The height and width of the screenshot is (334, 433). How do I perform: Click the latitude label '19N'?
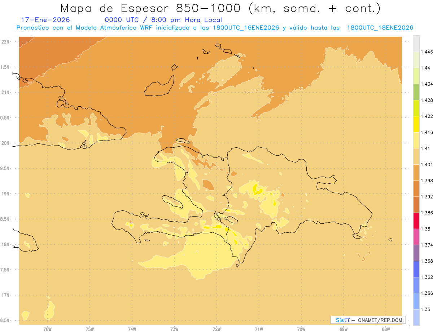pyautogui.click(x=5, y=194)
